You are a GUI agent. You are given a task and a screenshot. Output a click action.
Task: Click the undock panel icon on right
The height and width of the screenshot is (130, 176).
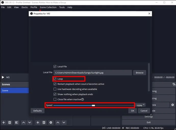[x=174, y=84]
